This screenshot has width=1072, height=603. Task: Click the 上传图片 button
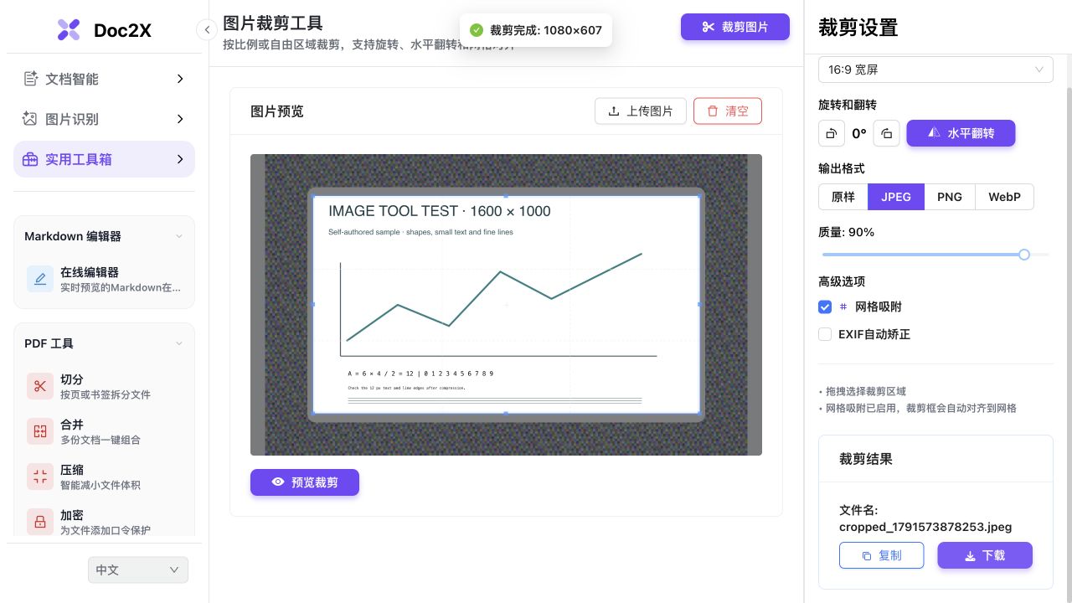641,111
